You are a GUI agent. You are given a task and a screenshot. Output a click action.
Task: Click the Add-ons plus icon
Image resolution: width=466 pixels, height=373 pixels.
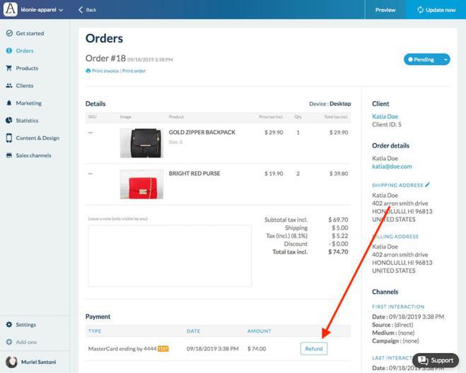[x=9, y=342]
